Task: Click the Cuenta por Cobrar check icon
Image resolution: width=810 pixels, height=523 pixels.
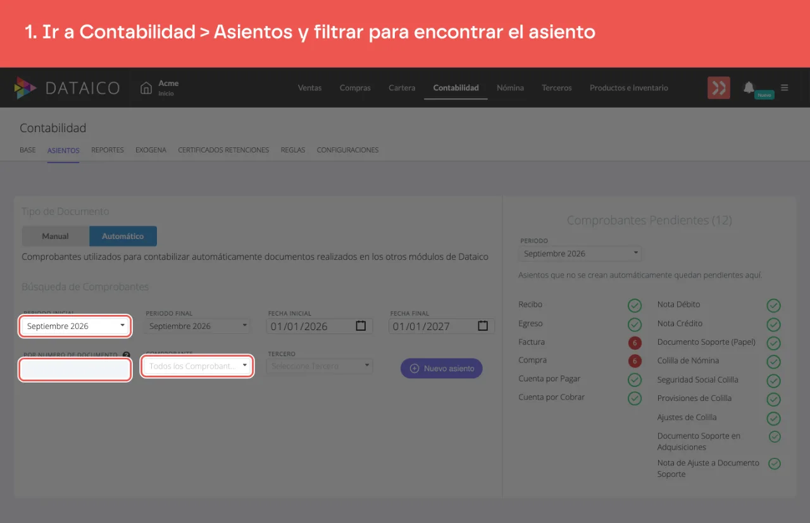Action: point(635,398)
